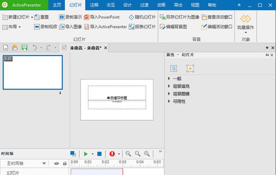Play the timeline preview
The height and width of the screenshot is (175, 276).
(x=86, y=154)
